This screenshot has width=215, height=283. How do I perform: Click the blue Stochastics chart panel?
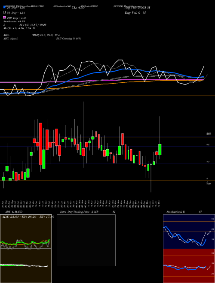(x=189, y=232)
